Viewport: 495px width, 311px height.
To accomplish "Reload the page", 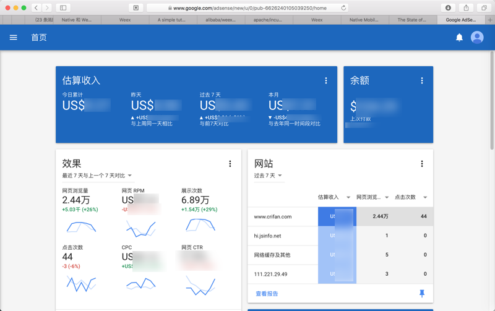I will pyautogui.click(x=343, y=8).
